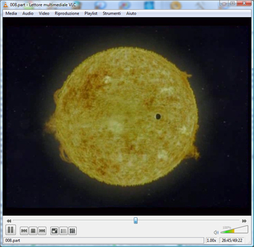The width and height of the screenshot is (254, 247).
Task: Open the Audio menu
Action: point(28,13)
